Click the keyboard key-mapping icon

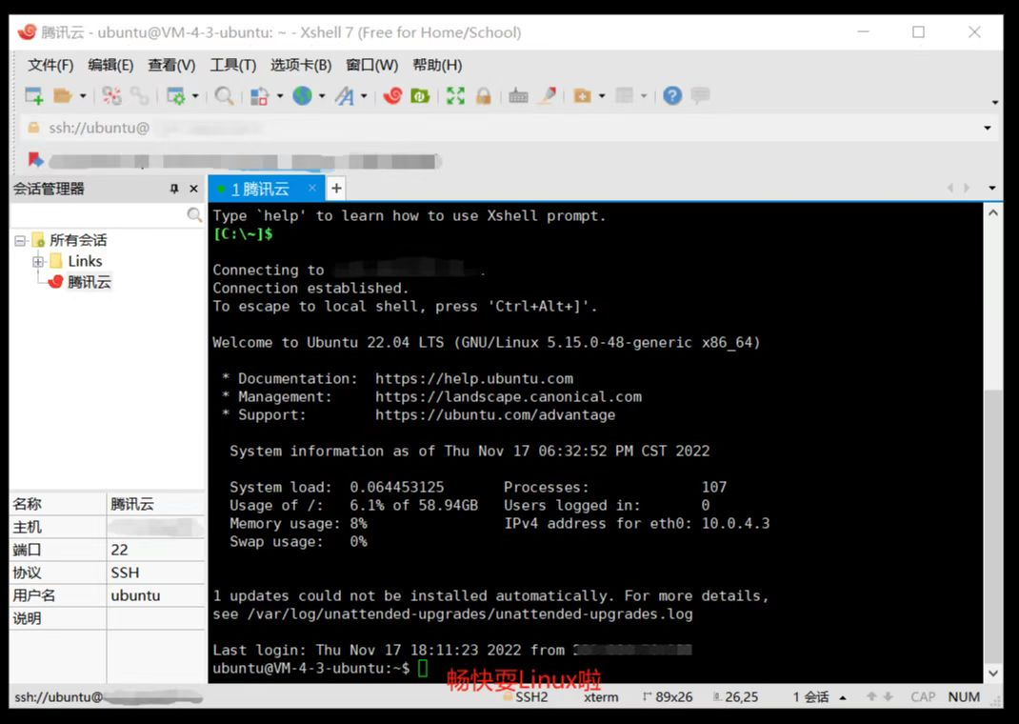tap(518, 96)
